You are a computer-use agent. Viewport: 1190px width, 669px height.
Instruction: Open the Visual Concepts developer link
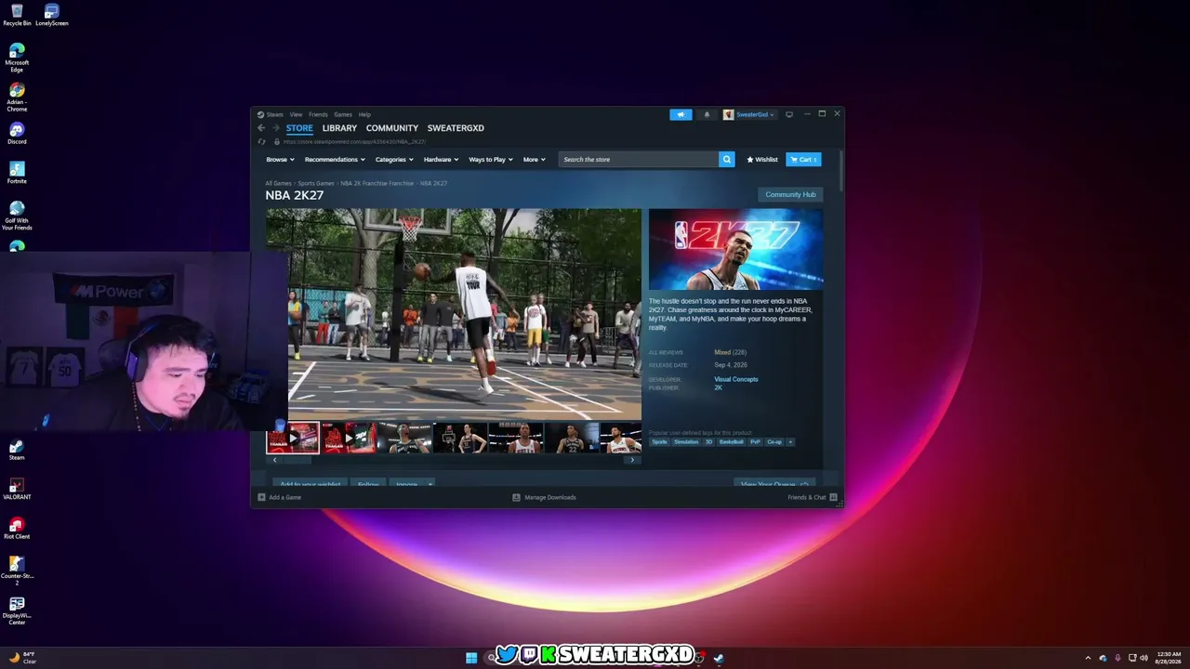(x=736, y=379)
